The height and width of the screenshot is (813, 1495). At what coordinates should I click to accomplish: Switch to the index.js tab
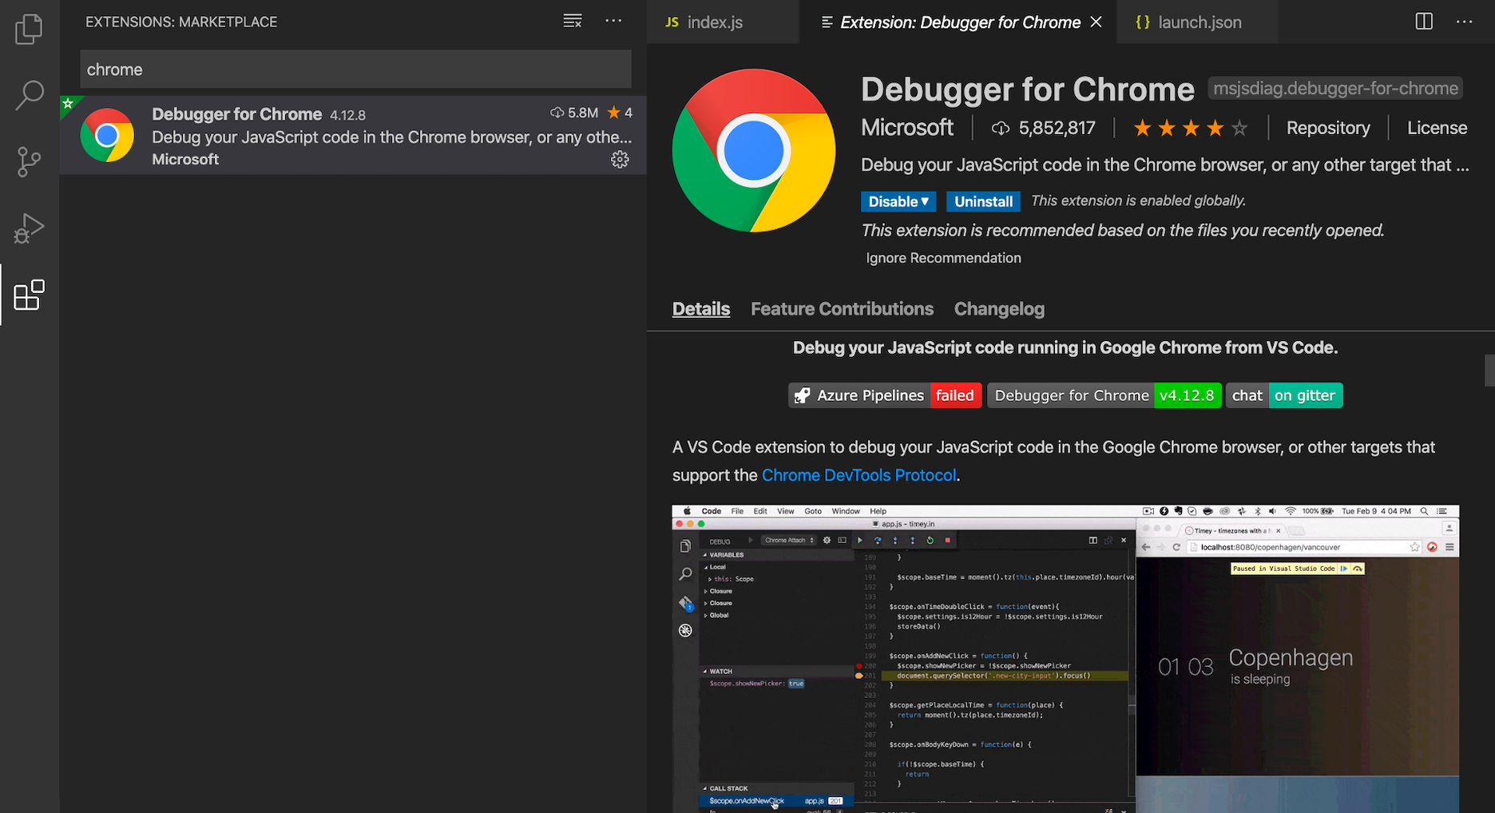[x=714, y=22]
